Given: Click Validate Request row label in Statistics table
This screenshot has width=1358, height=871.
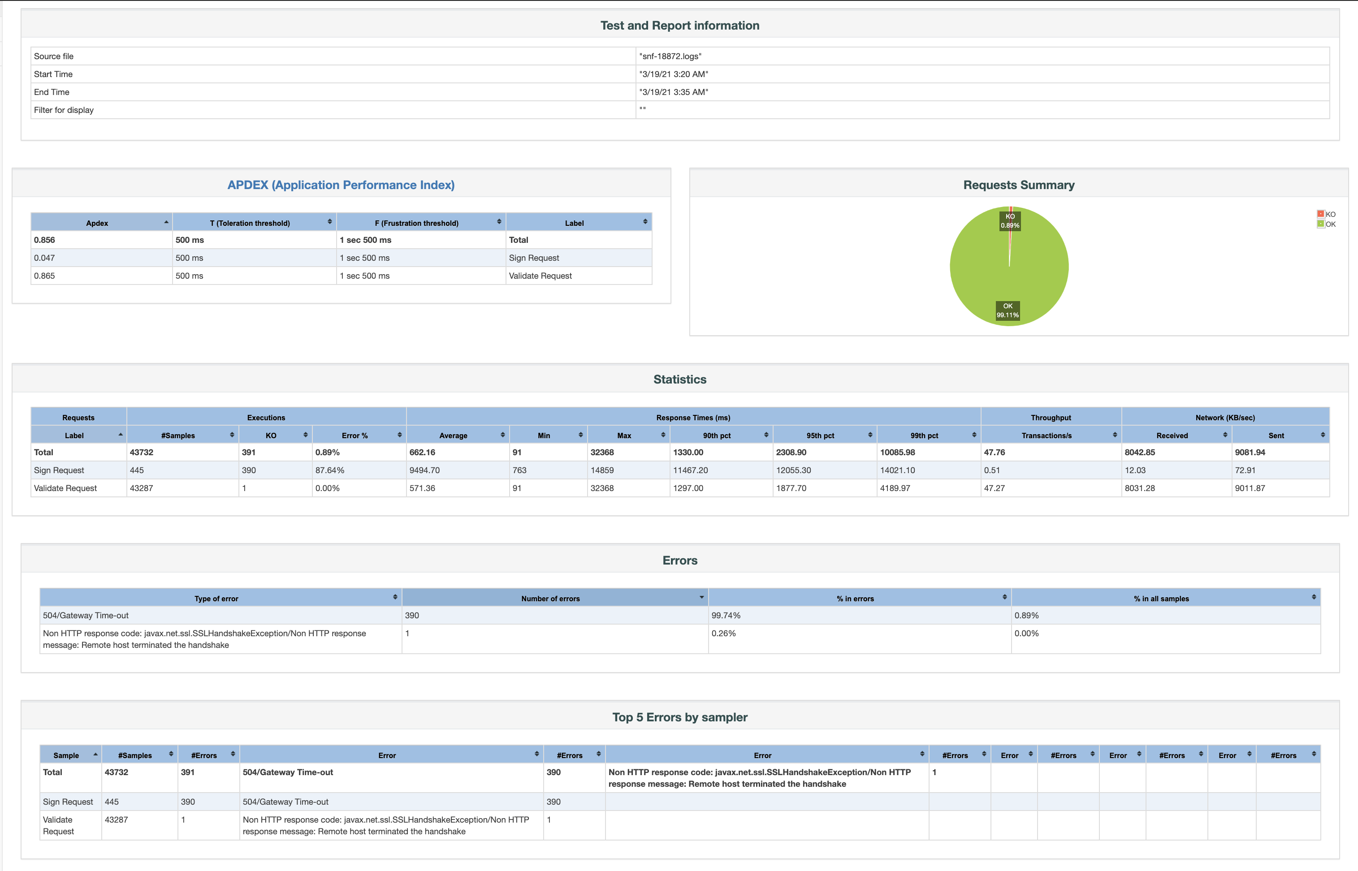Looking at the screenshot, I should pyautogui.click(x=65, y=488).
